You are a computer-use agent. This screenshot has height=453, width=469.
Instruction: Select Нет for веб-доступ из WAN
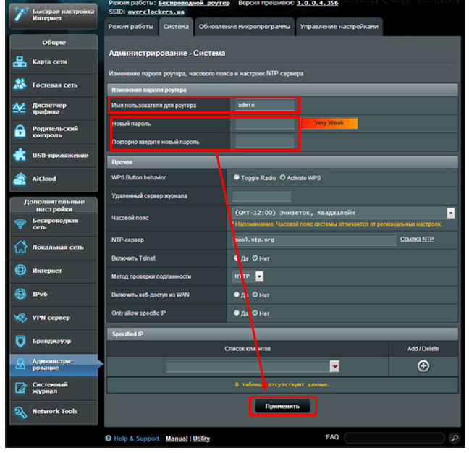[255, 295]
